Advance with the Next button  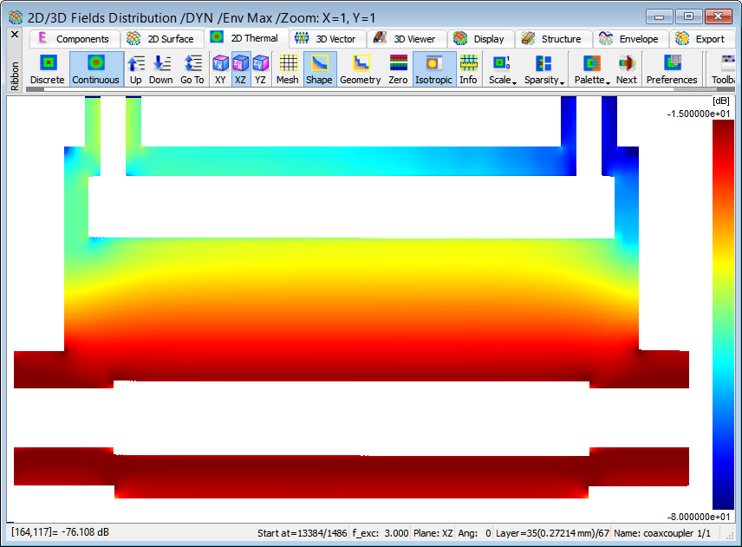626,69
